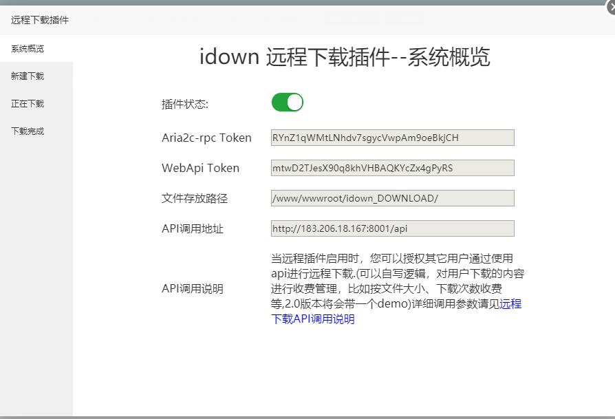Click the Aria2c-rpc Token label
This screenshot has height=419, width=615.
(206, 138)
